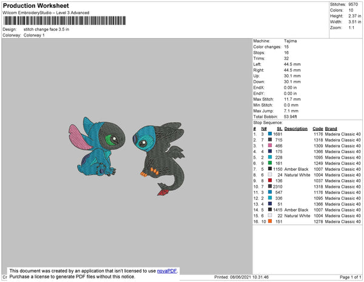Select the Width value 3.51 in

point(354,22)
